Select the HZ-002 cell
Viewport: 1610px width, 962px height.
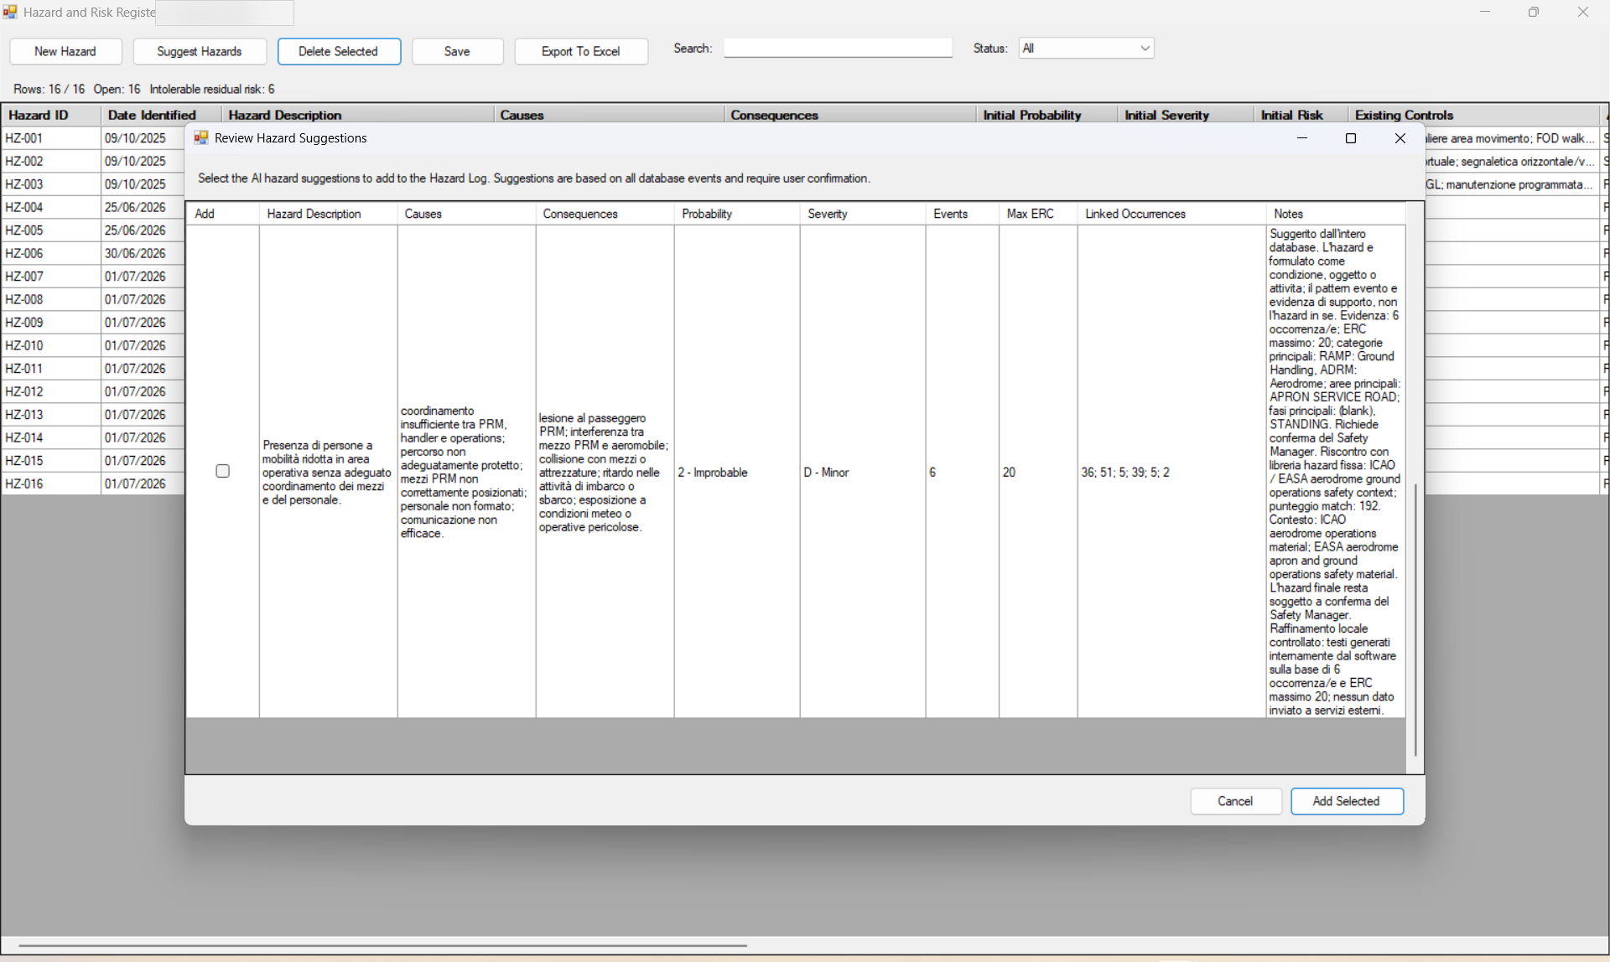[x=51, y=161]
